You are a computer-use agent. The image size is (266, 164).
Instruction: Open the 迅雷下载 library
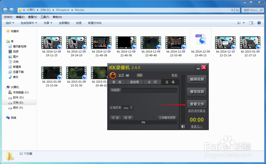click(x=16, y=72)
